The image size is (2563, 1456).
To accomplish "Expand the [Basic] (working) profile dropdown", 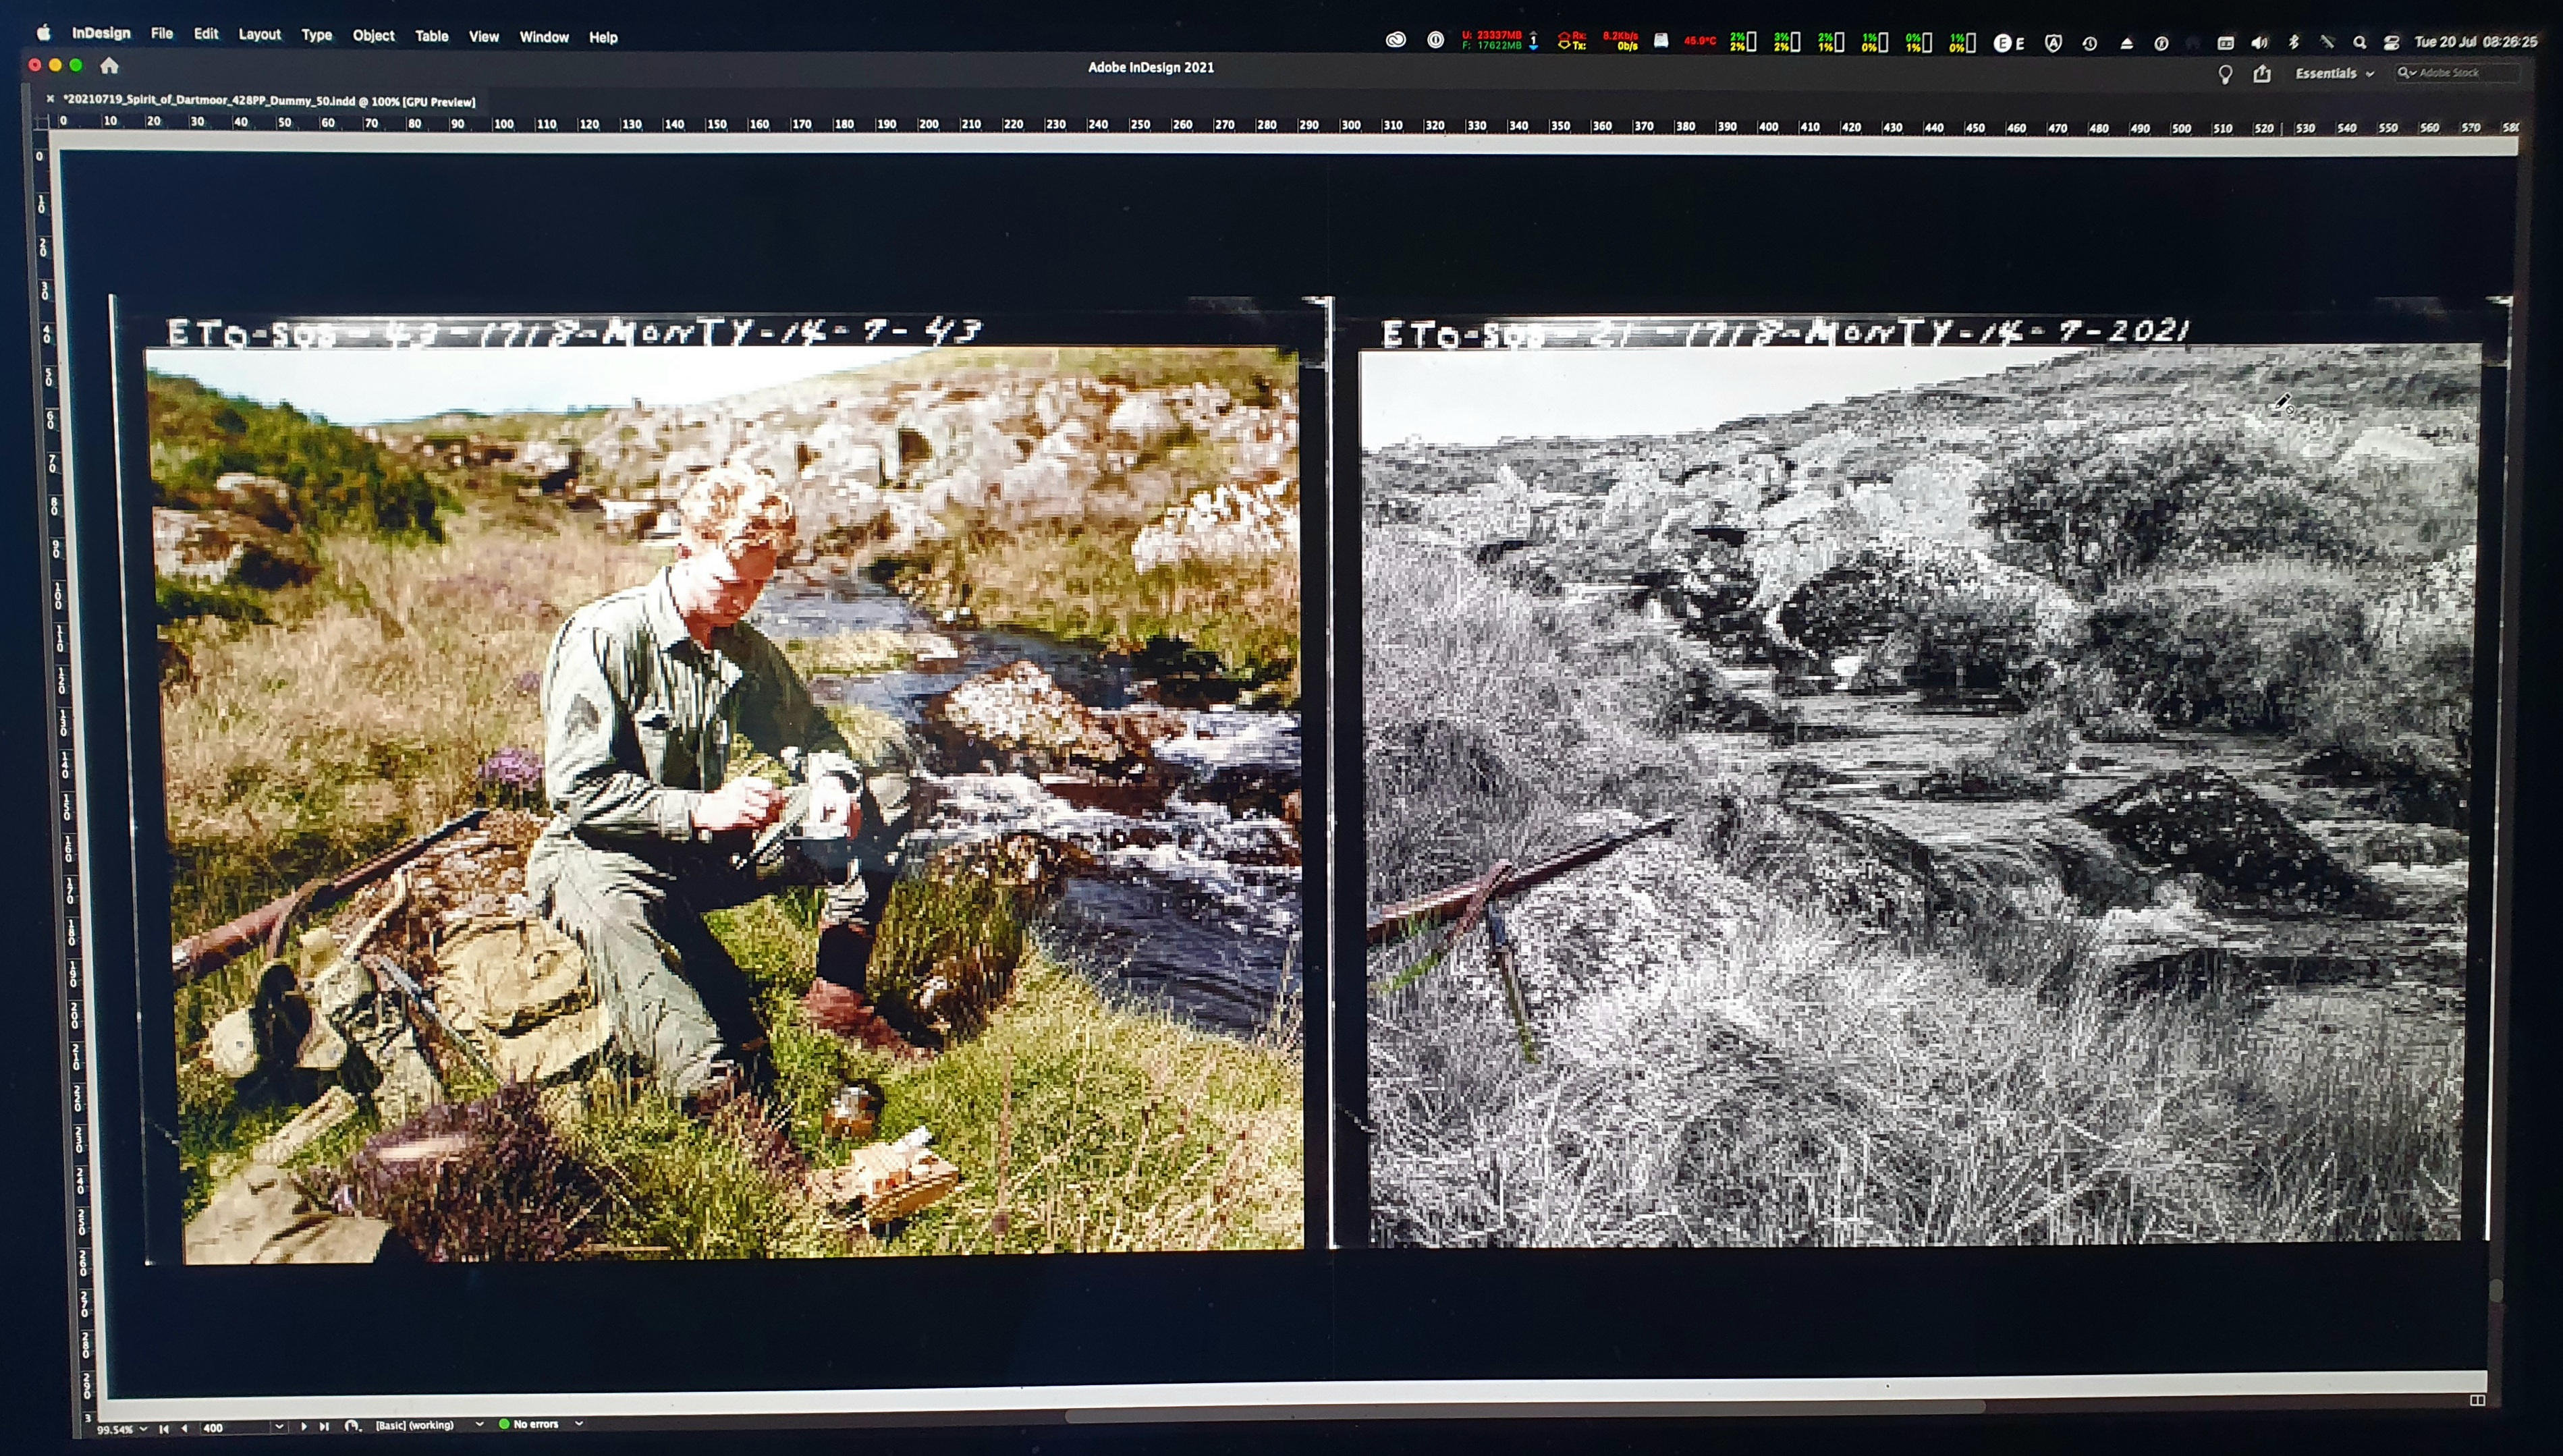I will coord(479,1424).
